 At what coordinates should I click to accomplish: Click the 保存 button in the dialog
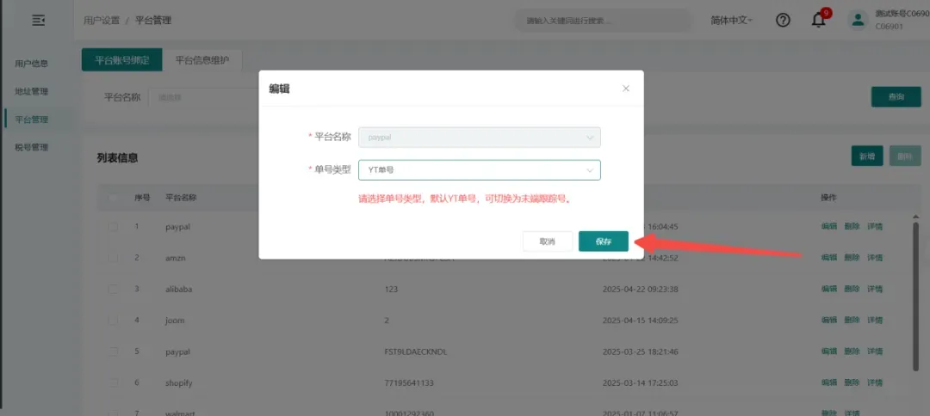[x=603, y=242]
